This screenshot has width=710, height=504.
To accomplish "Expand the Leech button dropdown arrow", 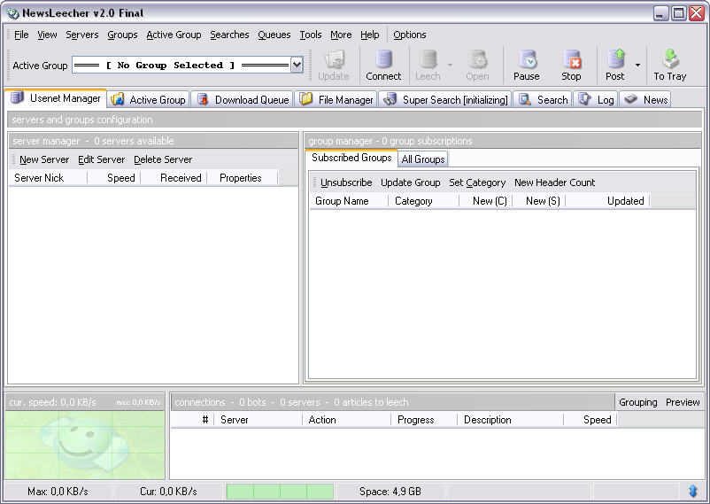I will (x=450, y=66).
